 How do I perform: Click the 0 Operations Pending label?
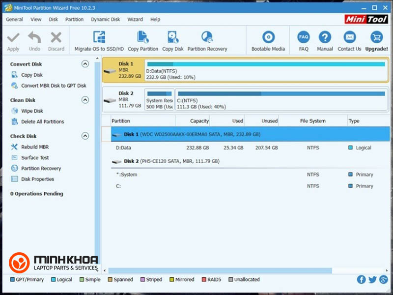coord(36,194)
